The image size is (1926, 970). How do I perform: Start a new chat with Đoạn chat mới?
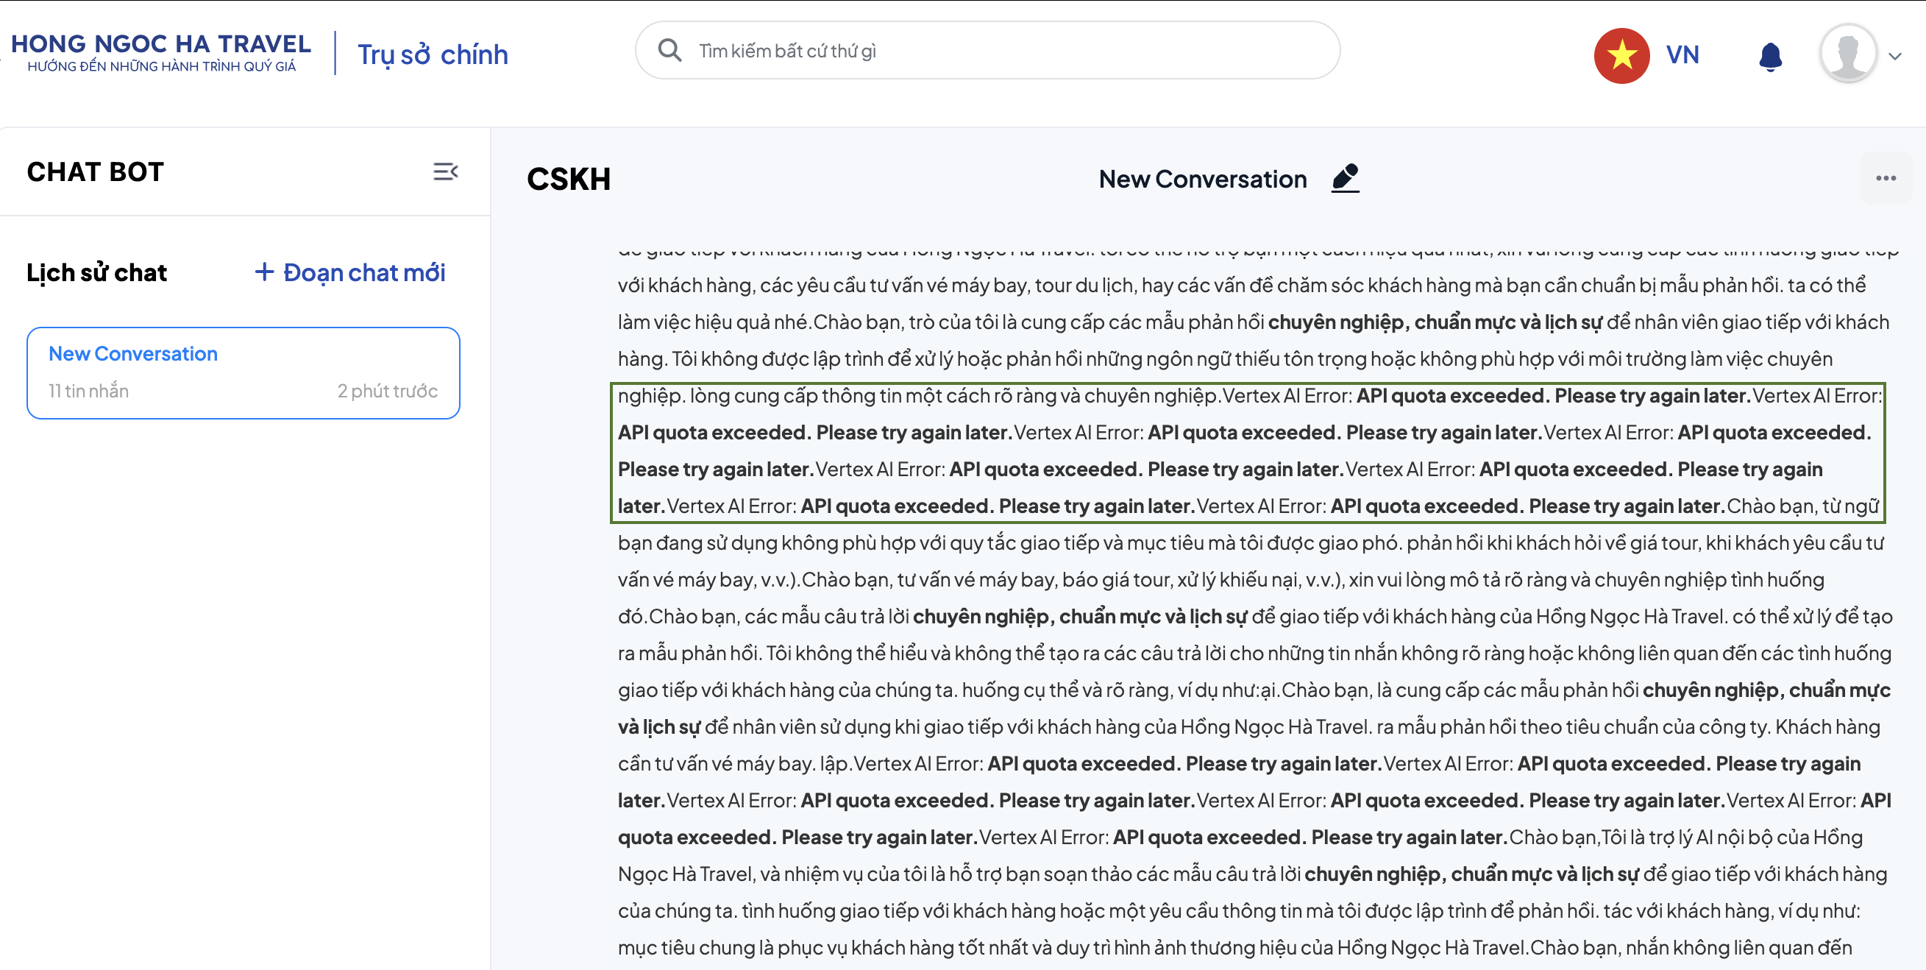click(364, 272)
